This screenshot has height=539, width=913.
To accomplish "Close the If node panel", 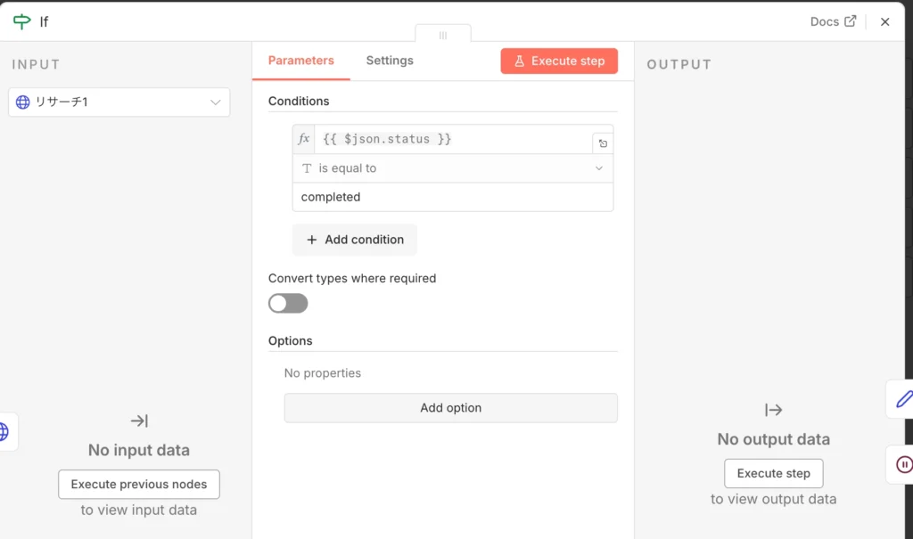I will click(884, 22).
